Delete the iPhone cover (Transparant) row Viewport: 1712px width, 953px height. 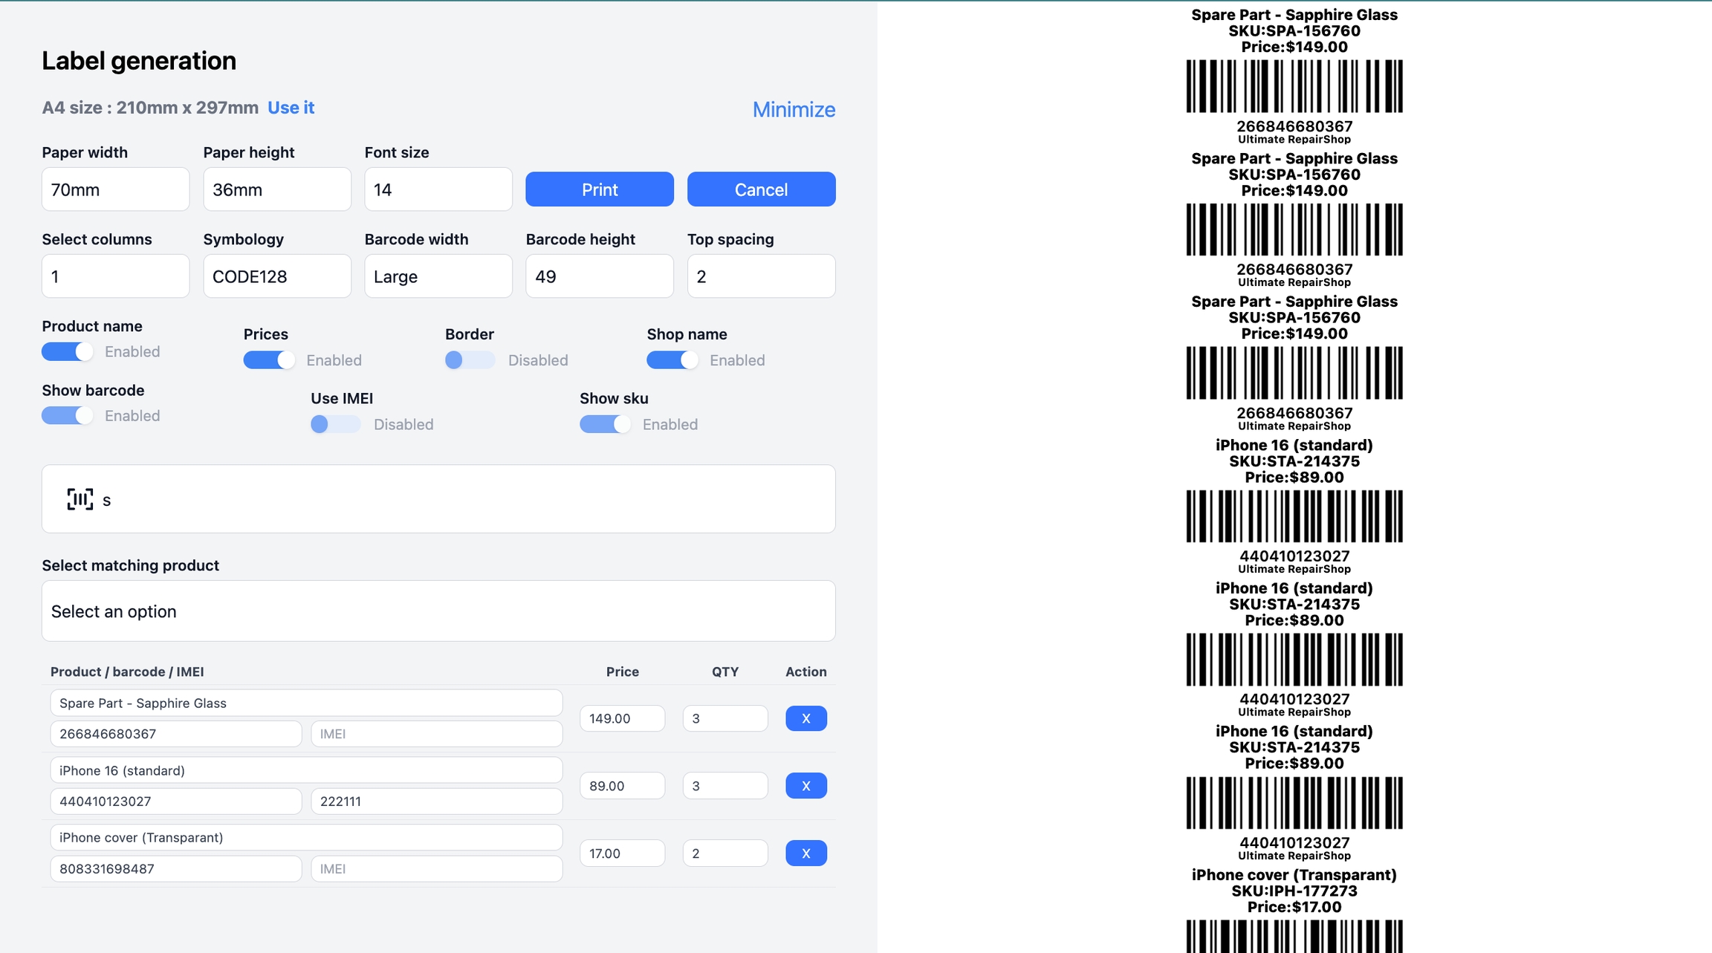(805, 853)
